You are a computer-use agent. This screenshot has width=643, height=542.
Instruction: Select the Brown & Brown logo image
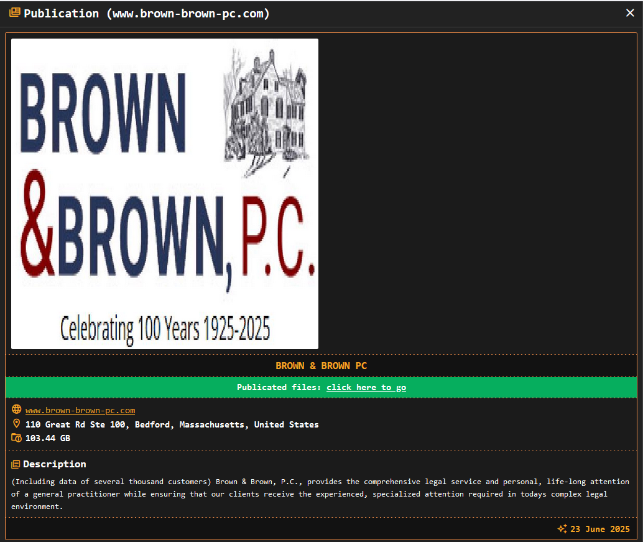tap(164, 193)
